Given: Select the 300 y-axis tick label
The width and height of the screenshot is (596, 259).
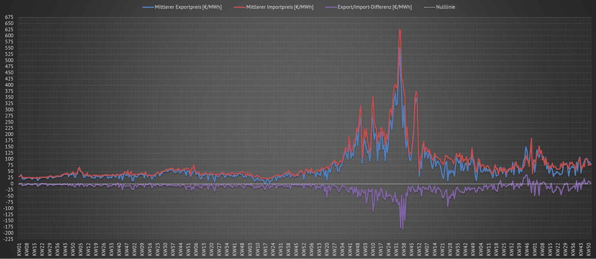Looking at the screenshot, I should [x=9, y=110].
